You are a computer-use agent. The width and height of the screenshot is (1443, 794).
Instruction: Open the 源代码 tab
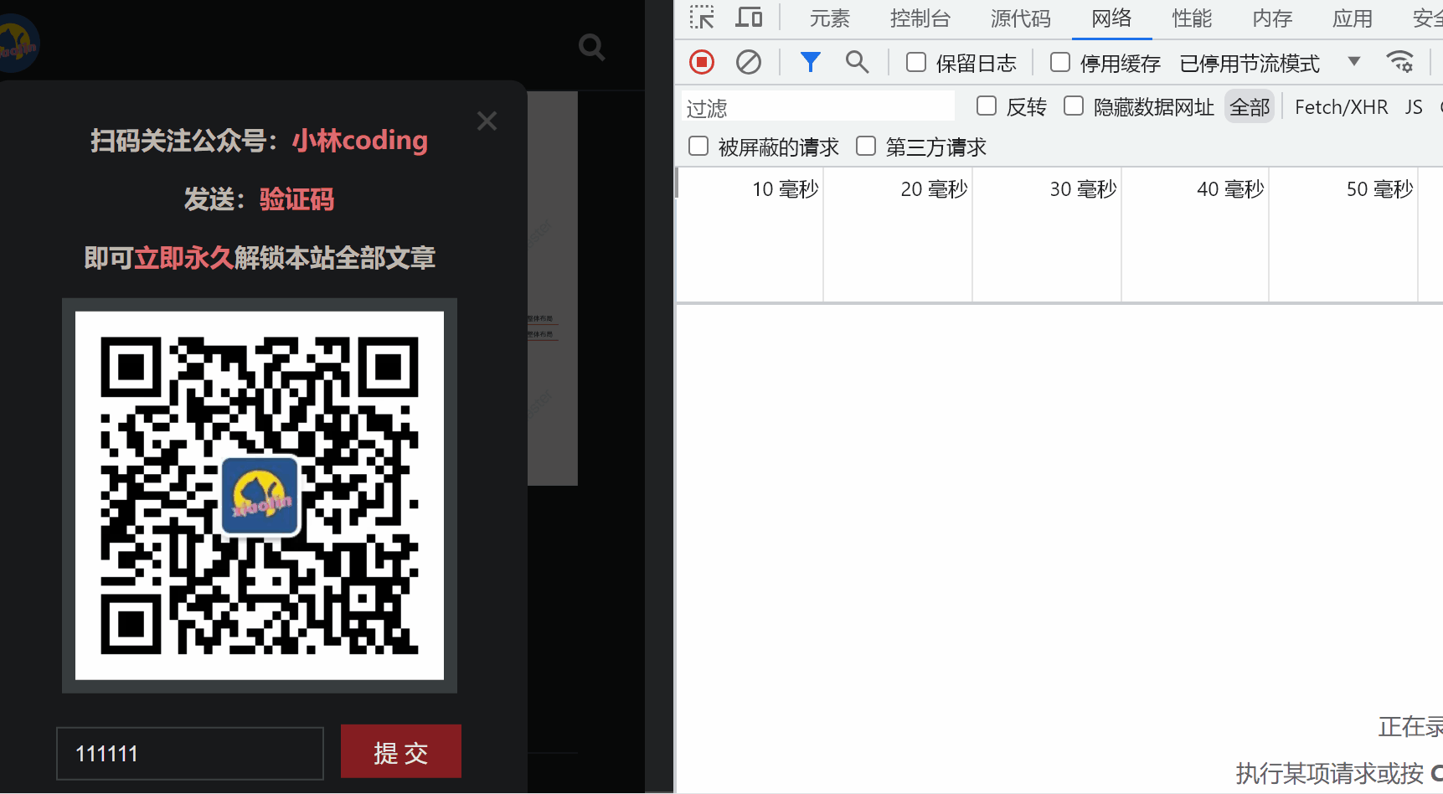click(x=1021, y=18)
